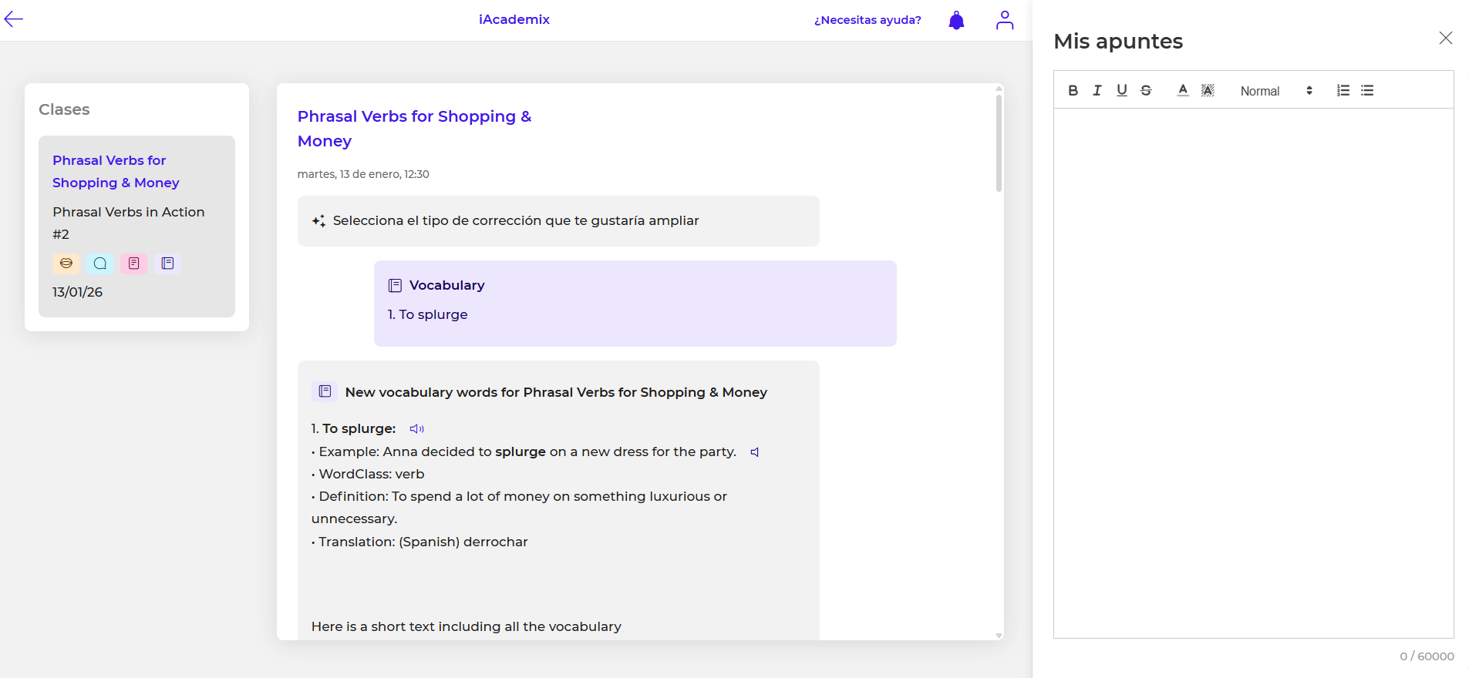Viewport: 1469px width, 678px height.
Task: Open the text background highlight picker
Action: [x=1208, y=91]
